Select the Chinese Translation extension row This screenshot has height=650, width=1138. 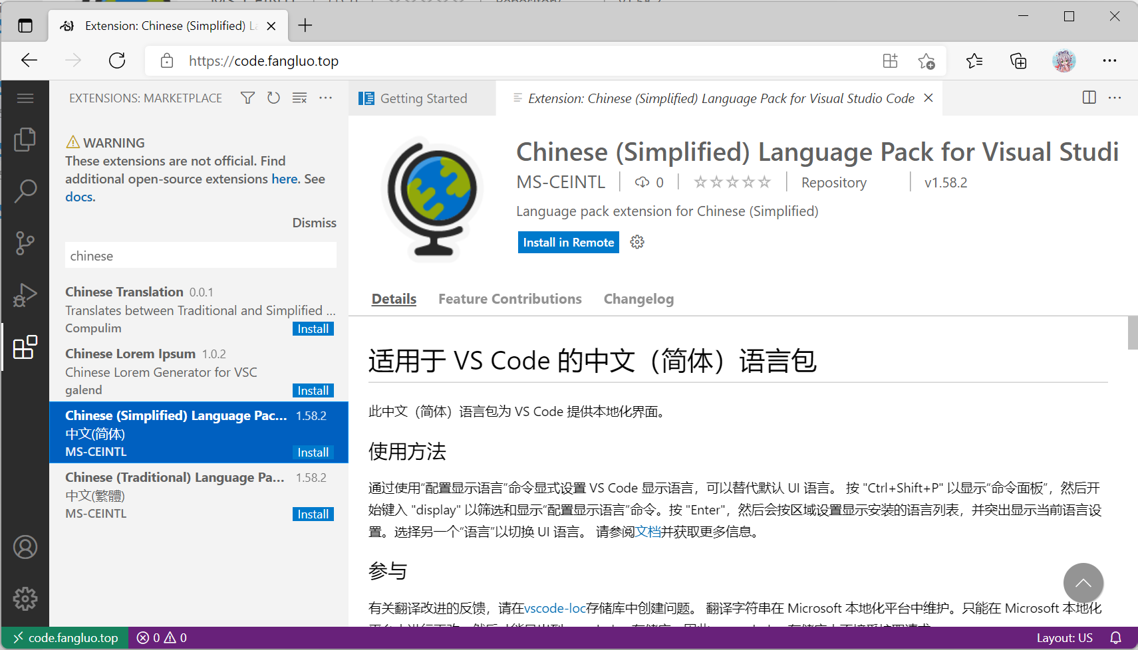pyautogui.click(x=199, y=309)
